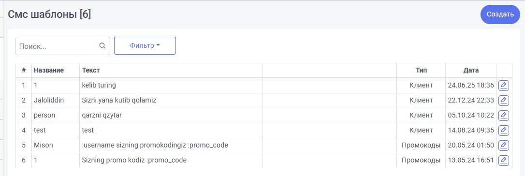Screen dimensions: 525x176
Task: Click the Создать button
Action: click(500, 15)
